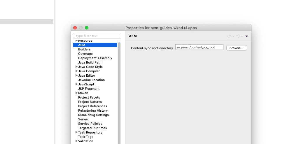Select the Maven entry
Image resolution: width=285 pixels, height=144 pixels.
point(83,93)
